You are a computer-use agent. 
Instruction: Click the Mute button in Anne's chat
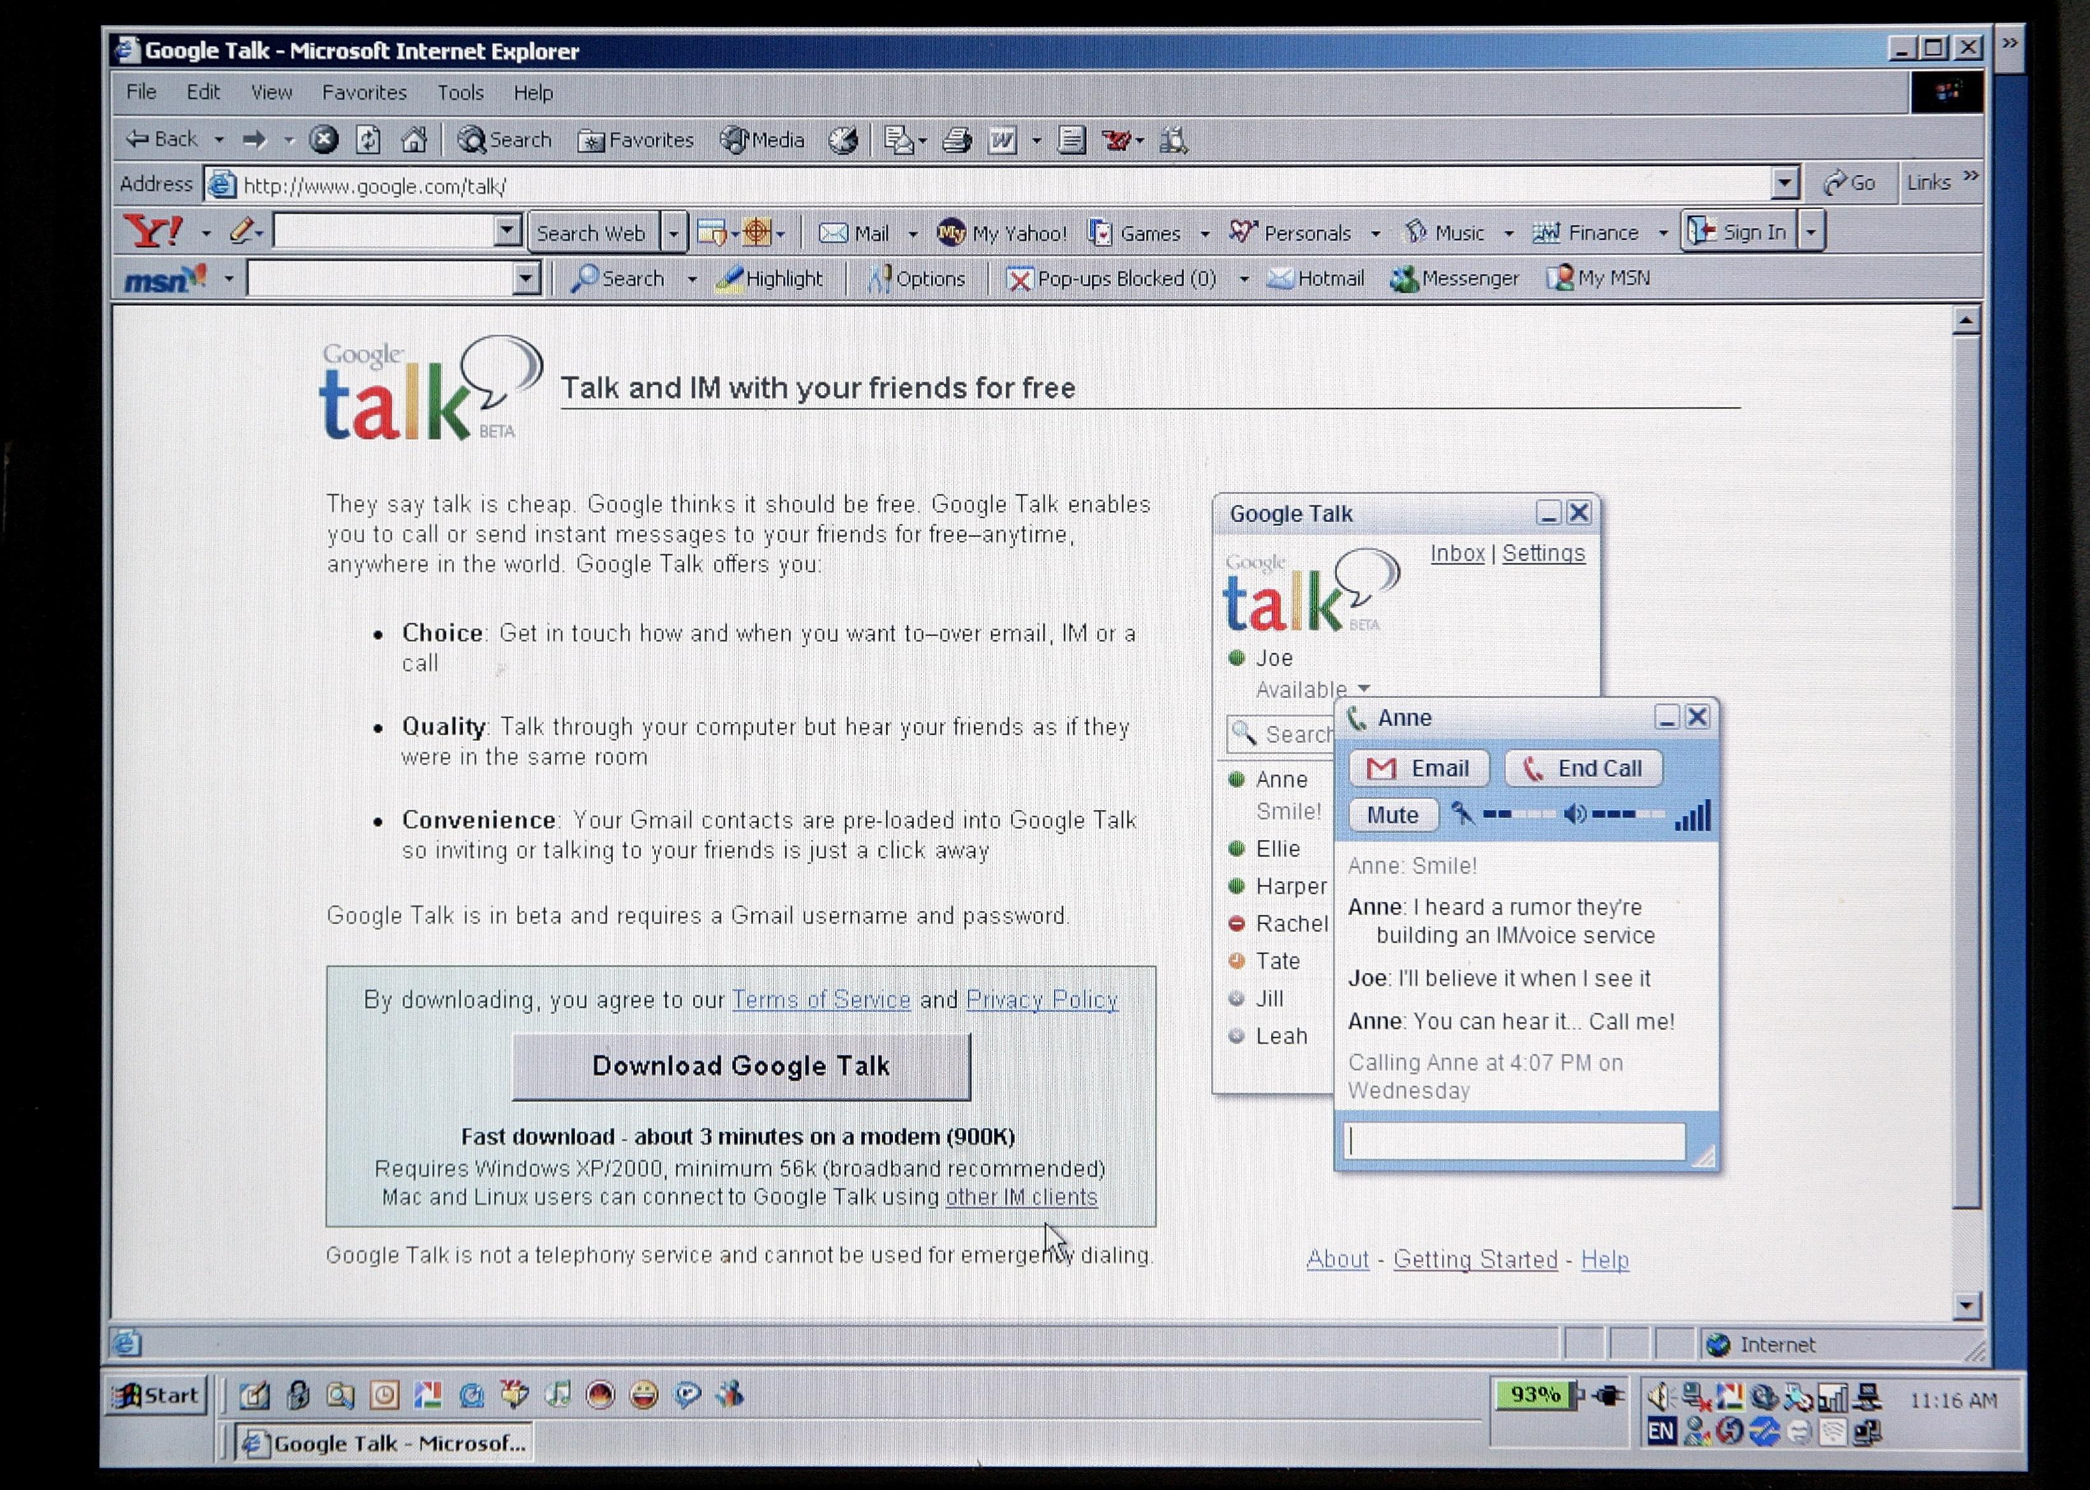point(1393,815)
